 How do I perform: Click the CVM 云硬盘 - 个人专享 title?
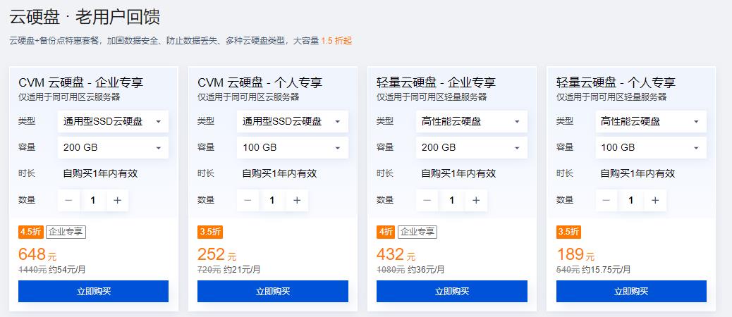tap(260, 83)
